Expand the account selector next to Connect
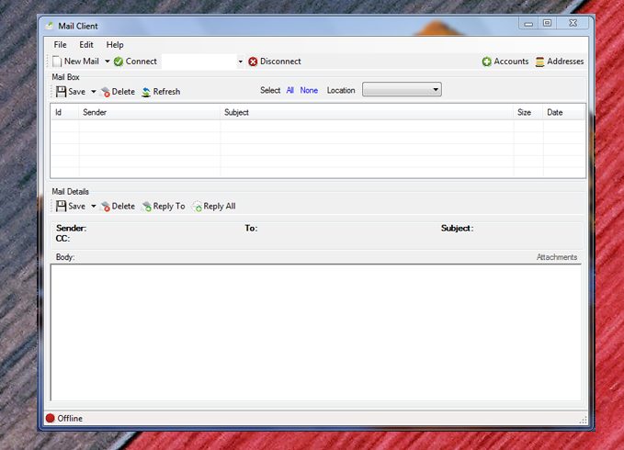The image size is (624, 450). coord(241,62)
